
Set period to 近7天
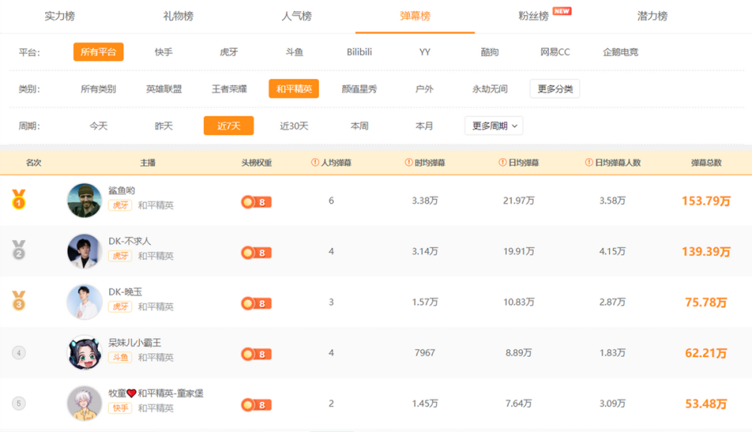tap(229, 126)
